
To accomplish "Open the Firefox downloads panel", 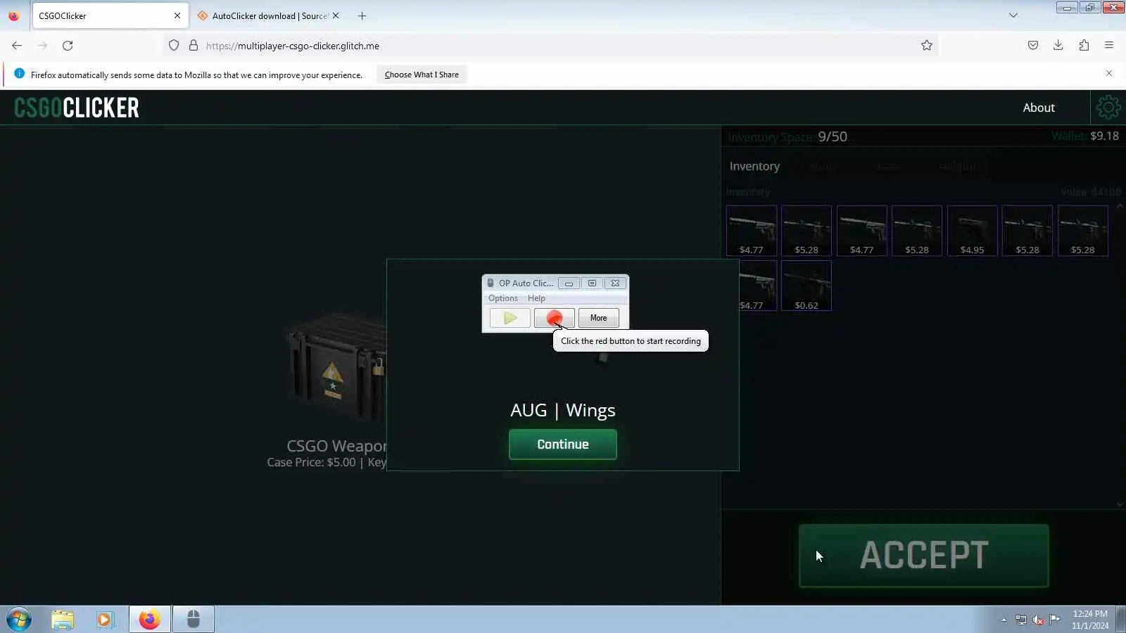I will [1058, 46].
